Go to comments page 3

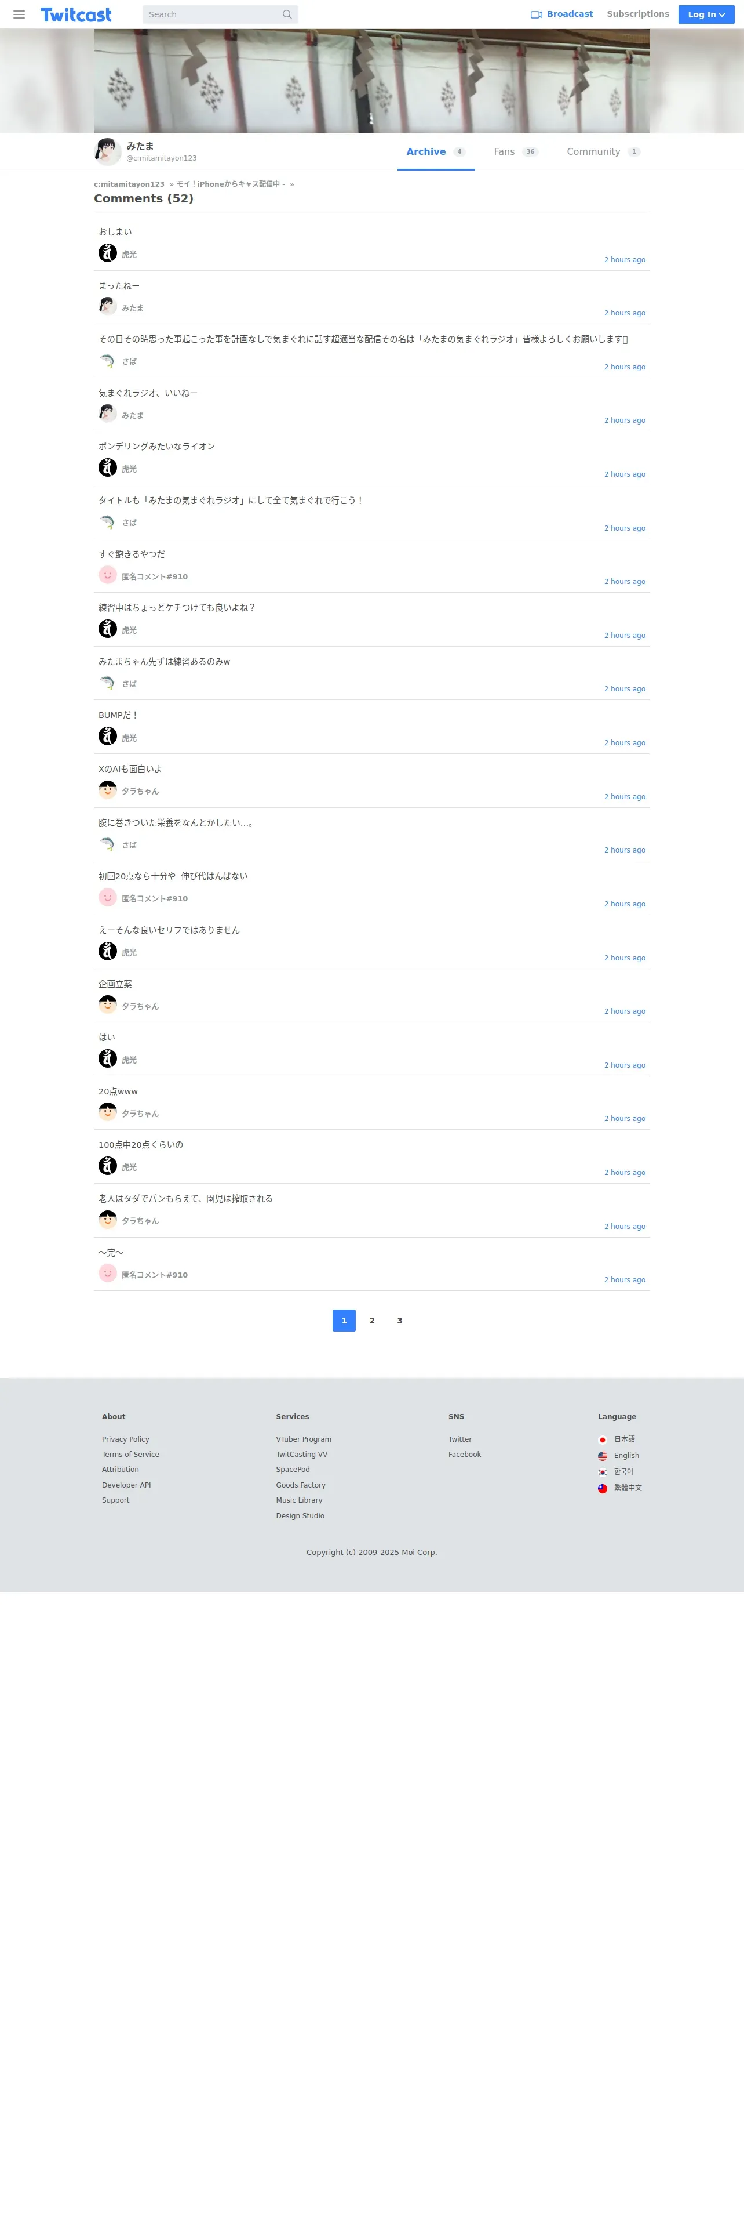pyautogui.click(x=399, y=1320)
